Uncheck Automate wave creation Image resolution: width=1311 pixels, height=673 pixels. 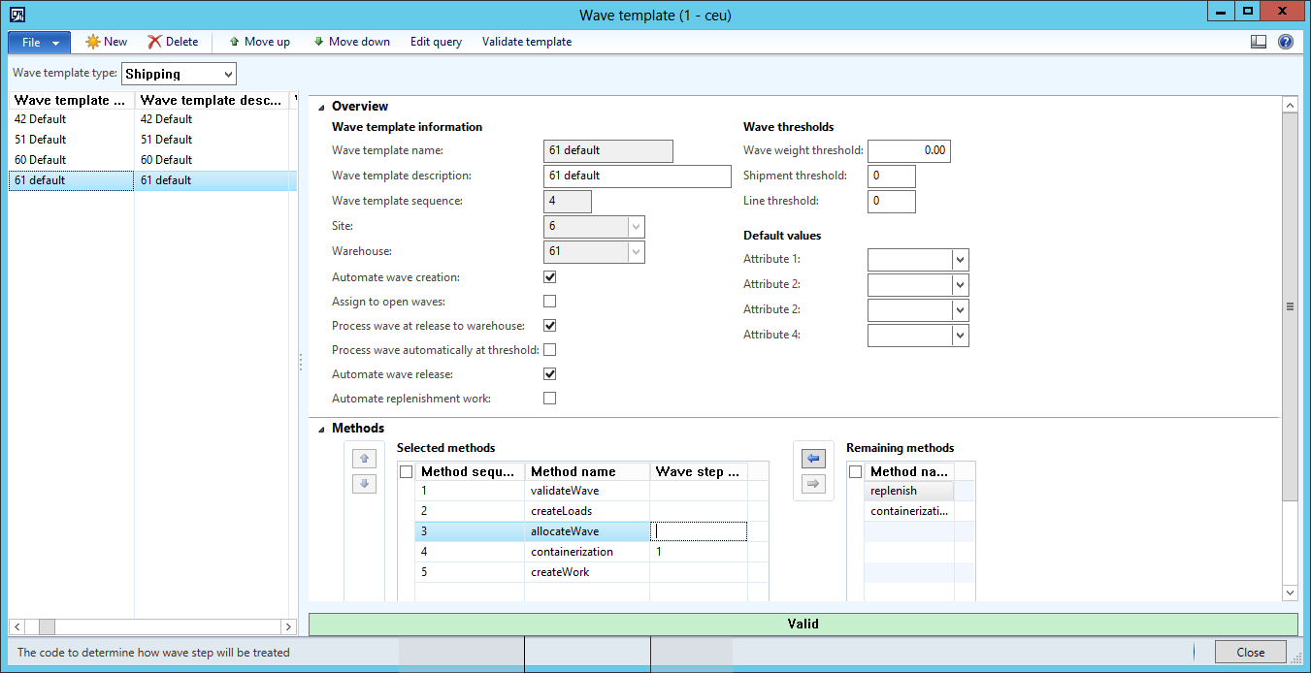click(550, 277)
